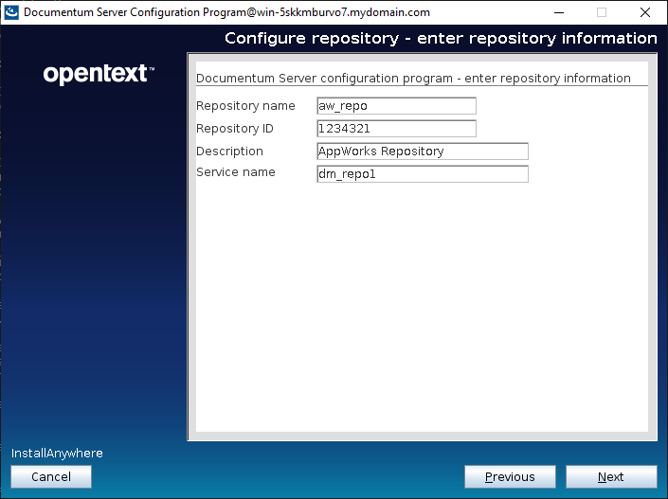Proceed with the Next button
The width and height of the screenshot is (668, 499).
coord(610,477)
